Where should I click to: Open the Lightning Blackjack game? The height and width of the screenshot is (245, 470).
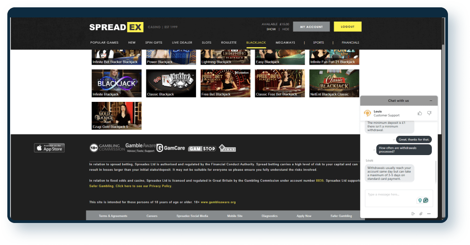tap(225, 57)
